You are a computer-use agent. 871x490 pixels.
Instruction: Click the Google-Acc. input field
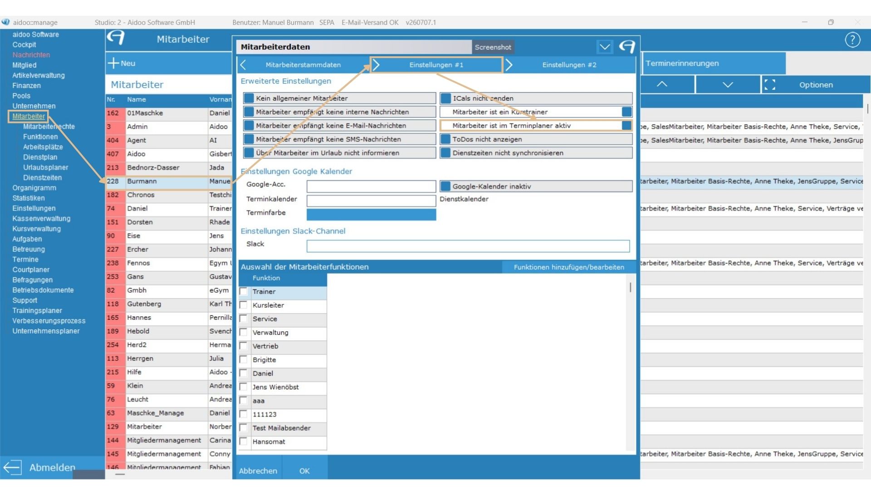click(x=371, y=186)
